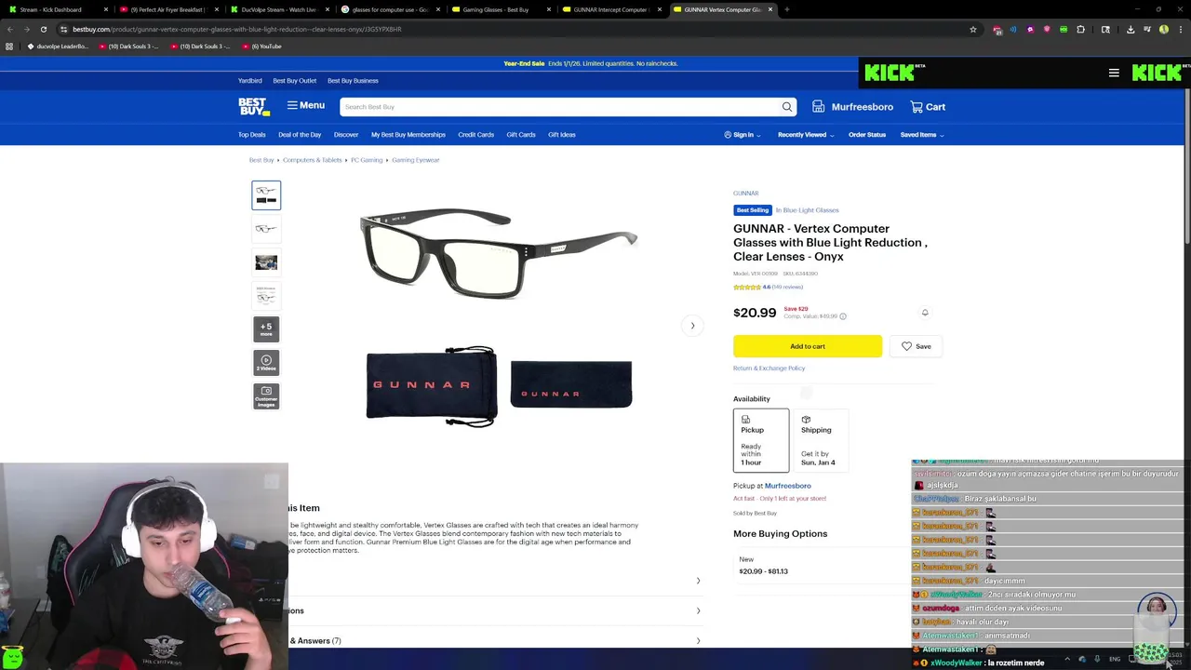Open the Yardbird link
The width and height of the screenshot is (1191, 670).
pos(249,81)
